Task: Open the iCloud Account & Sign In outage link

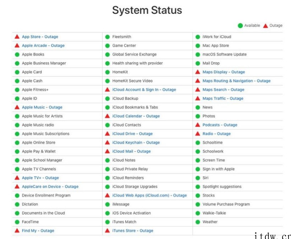Action: pos(144,90)
